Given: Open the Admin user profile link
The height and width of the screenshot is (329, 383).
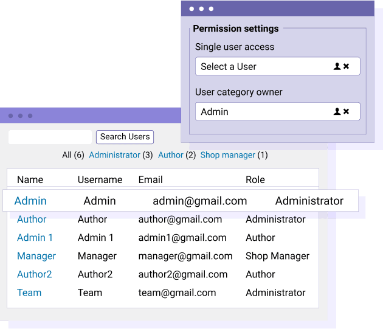Looking at the screenshot, I should tap(30, 201).
